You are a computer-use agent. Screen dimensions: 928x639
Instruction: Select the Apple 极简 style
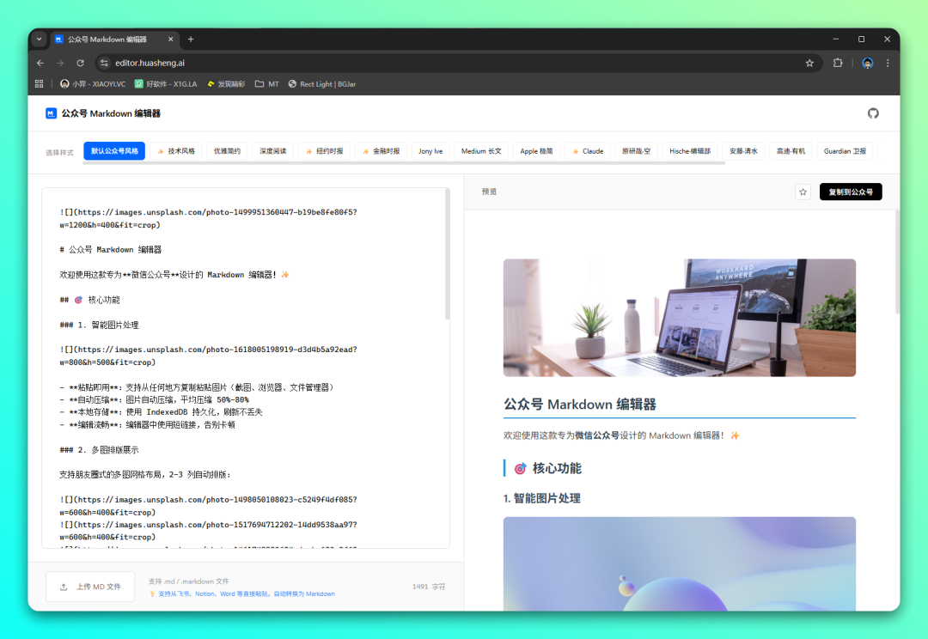tap(536, 151)
